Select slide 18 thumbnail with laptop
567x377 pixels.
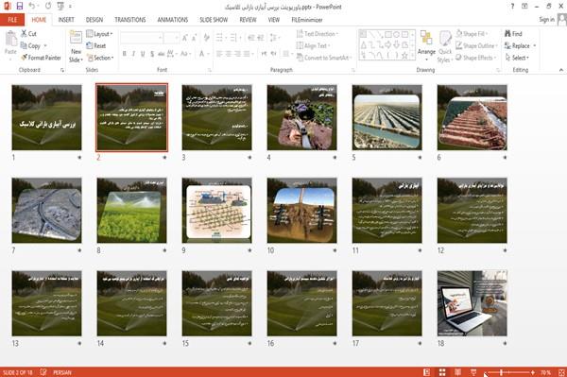[472, 303]
